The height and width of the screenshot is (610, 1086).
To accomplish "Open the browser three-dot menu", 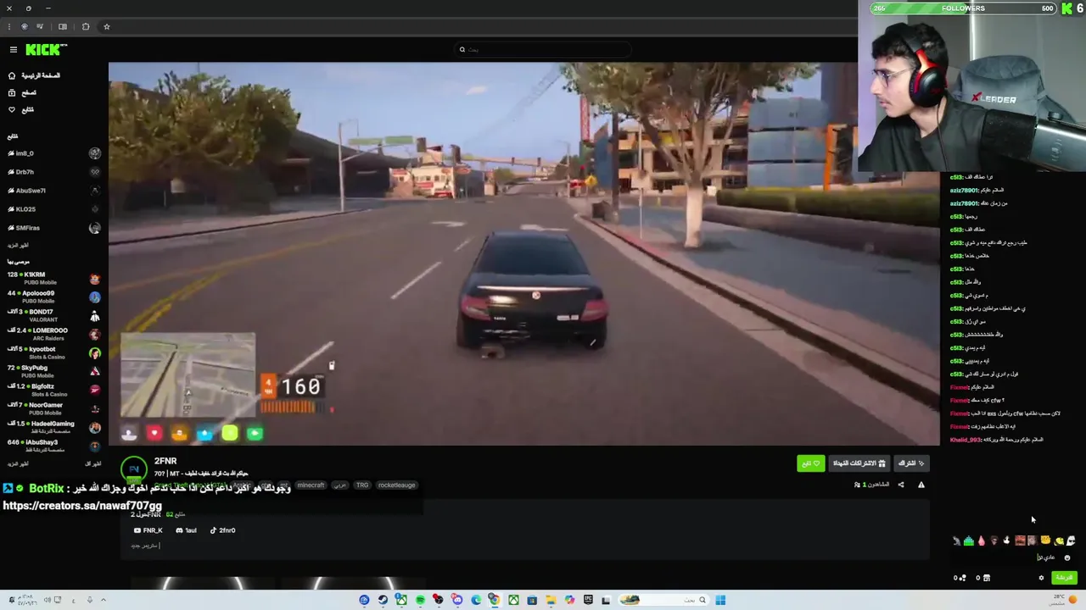I will (x=9, y=26).
